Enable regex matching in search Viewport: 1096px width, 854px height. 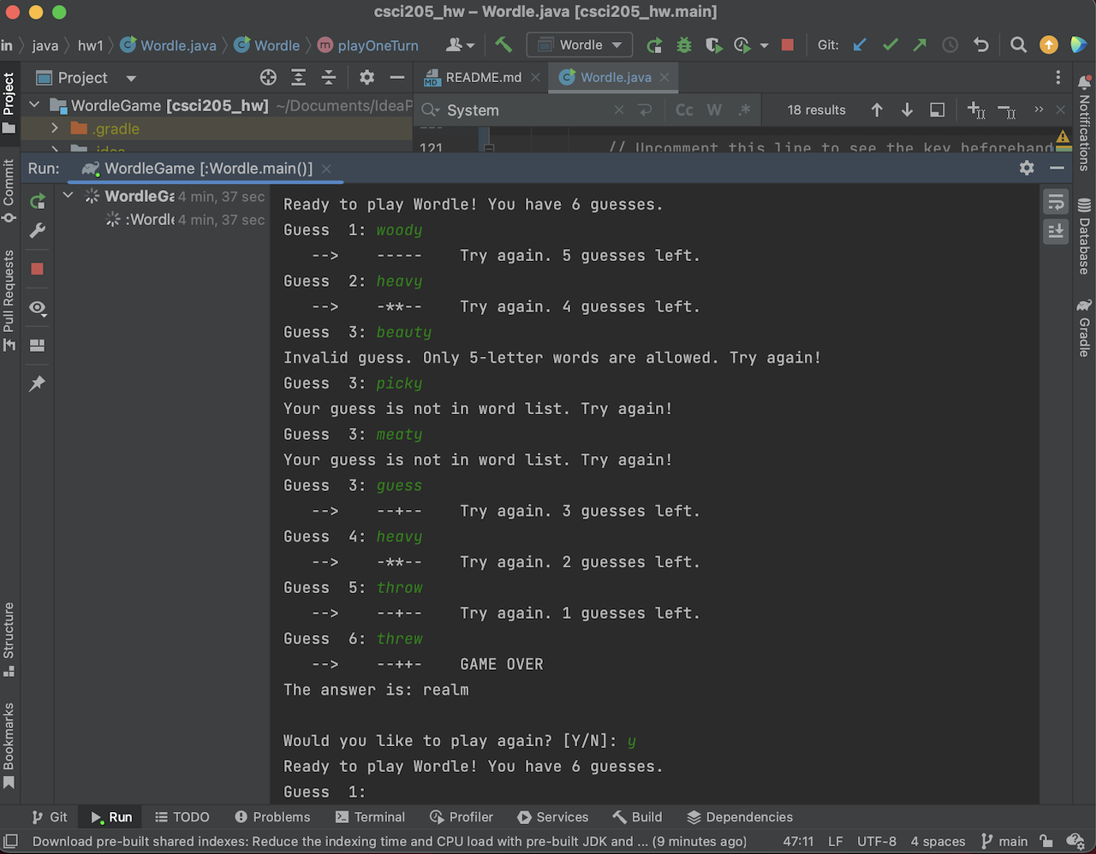pos(744,110)
